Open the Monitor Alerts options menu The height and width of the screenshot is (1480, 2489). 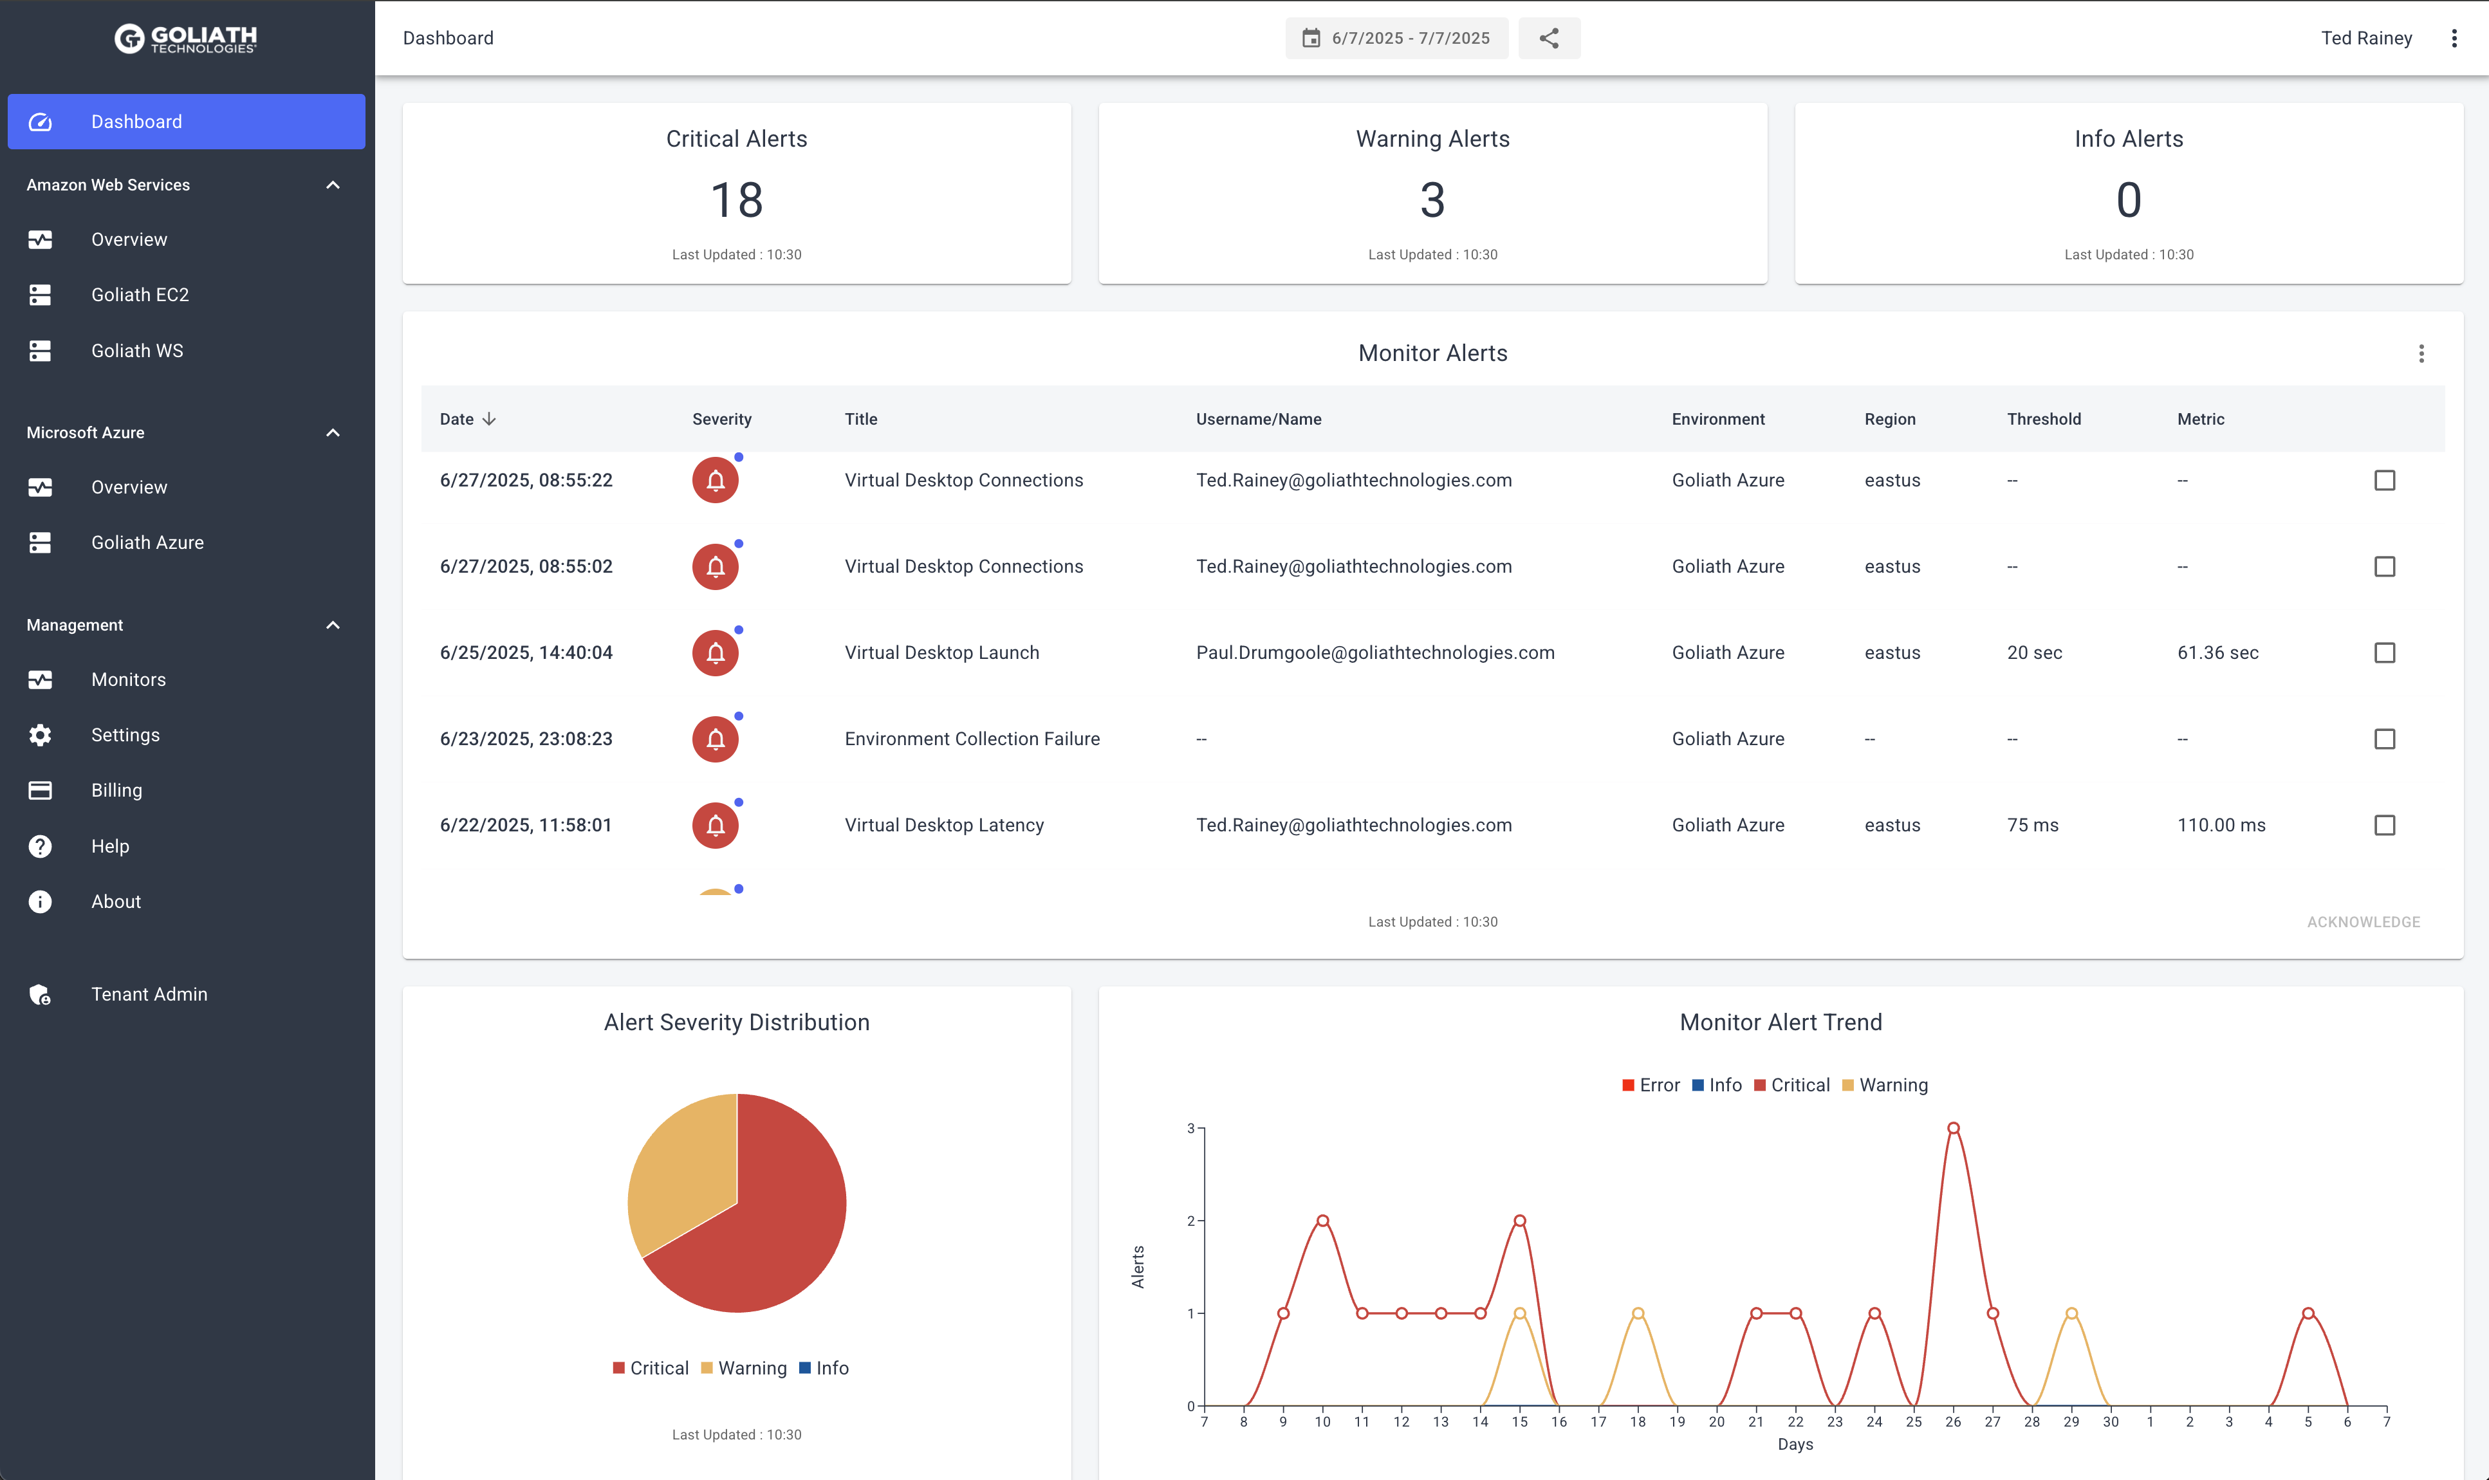click(x=2421, y=353)
